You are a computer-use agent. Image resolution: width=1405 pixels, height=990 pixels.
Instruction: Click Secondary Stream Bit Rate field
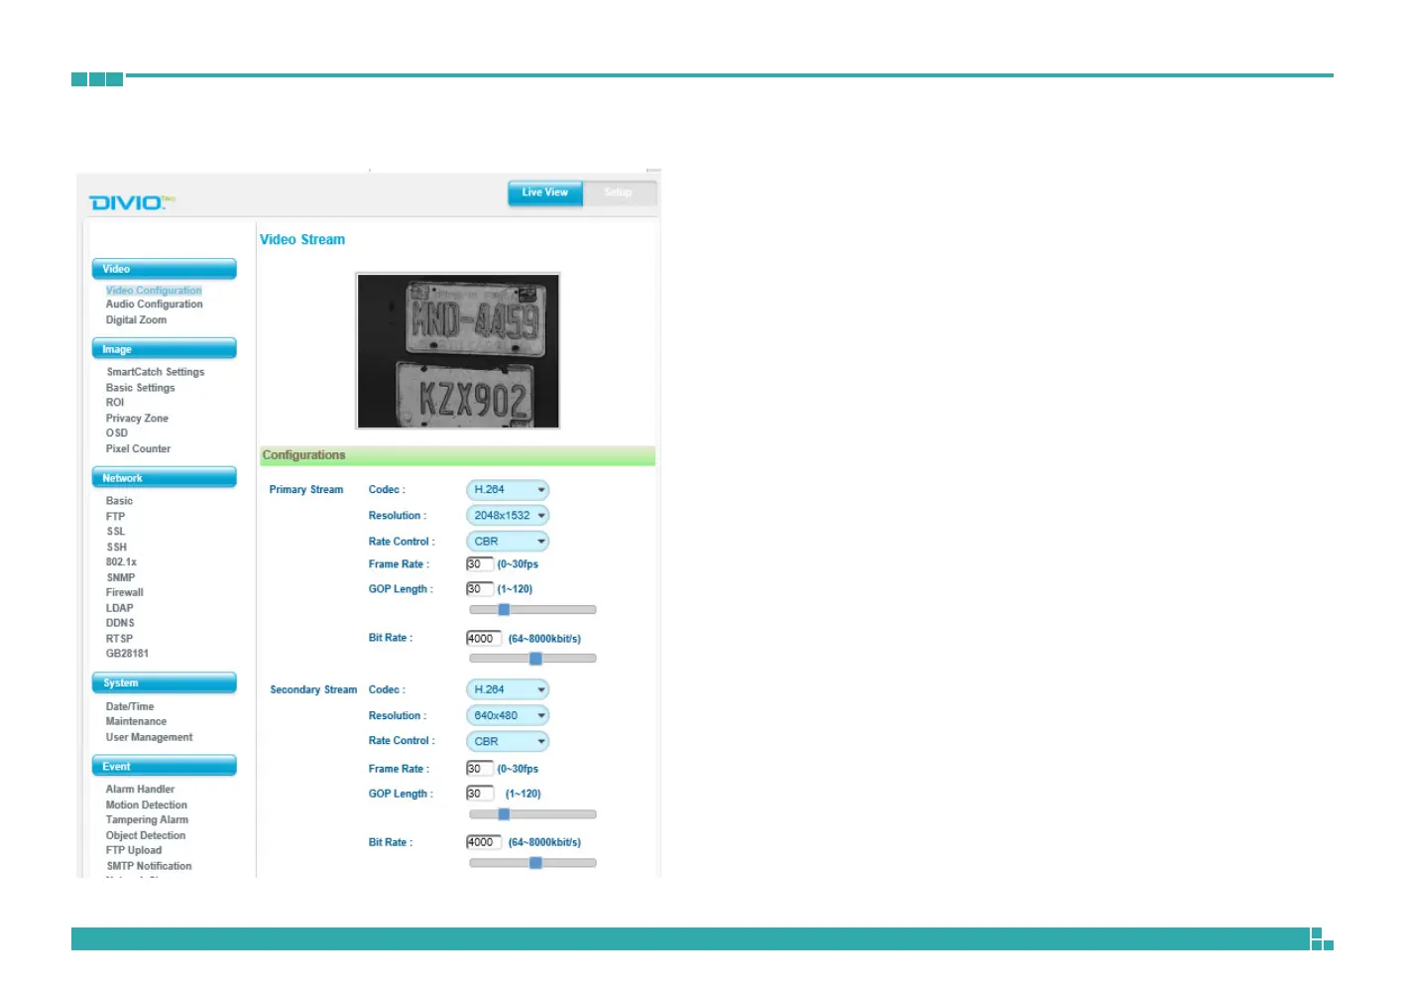click(x=484, y=842)
